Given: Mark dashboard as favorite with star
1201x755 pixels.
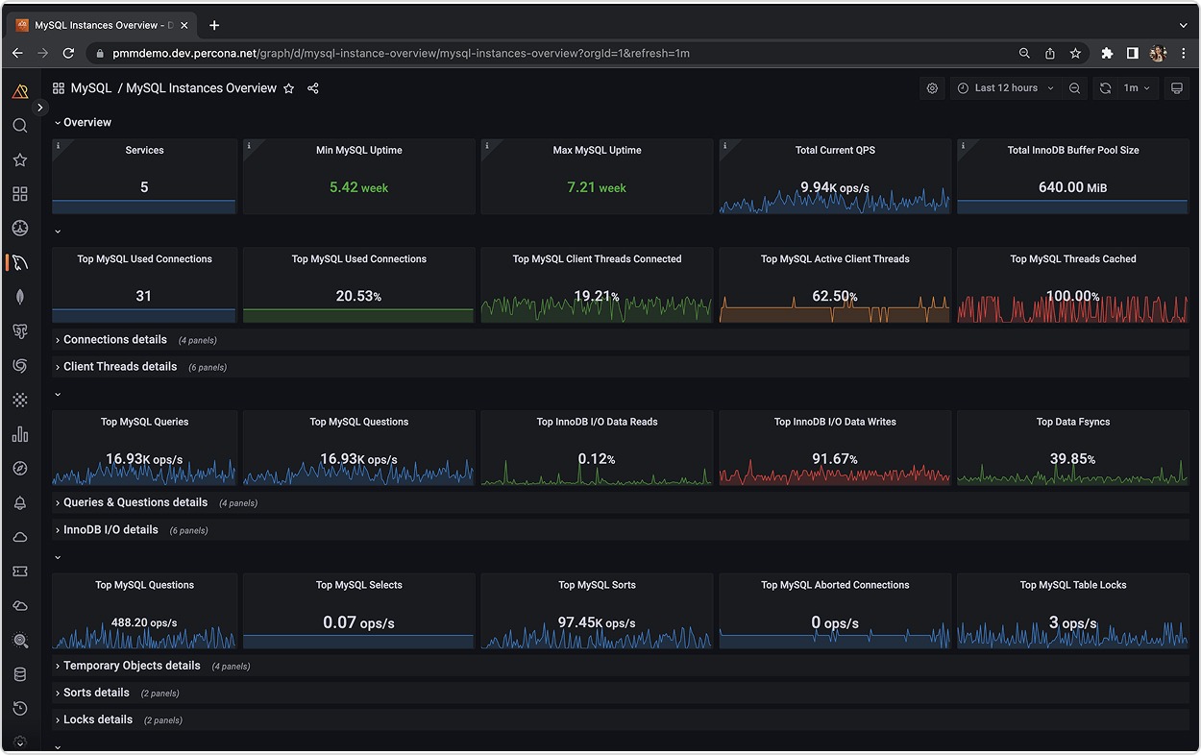Looking at the screenshot, I should pyautogui.click(x=288, y=88).
